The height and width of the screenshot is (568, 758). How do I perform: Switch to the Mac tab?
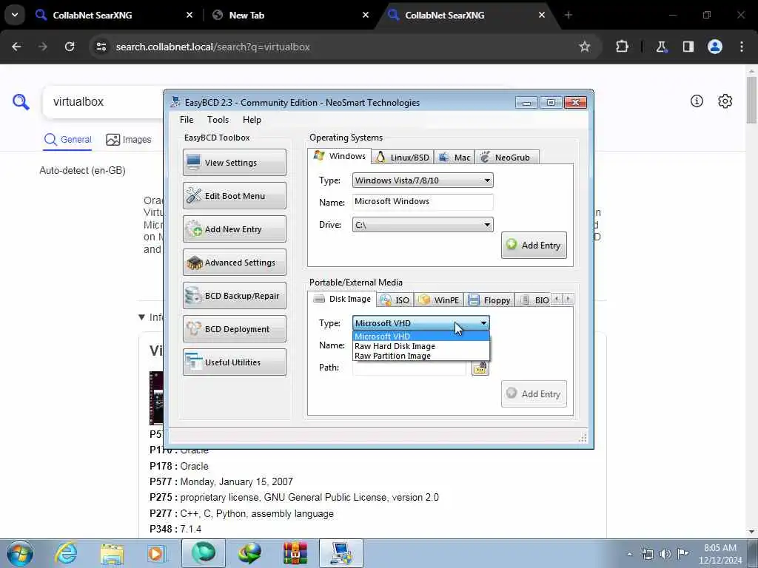click(x=455, y=158)
